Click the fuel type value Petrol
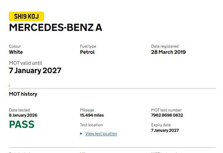Image resolution: width=223 pixels, height=153 pixels. tap(87, 52)
